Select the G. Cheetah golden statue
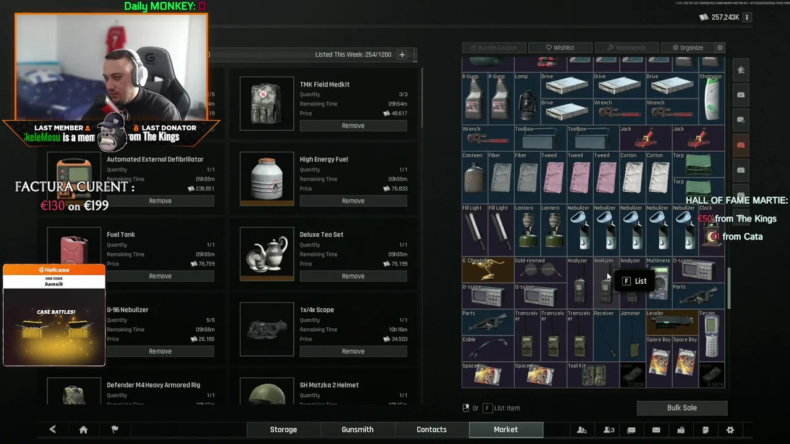This screenshot has width=790, height=444. point(488,269)
